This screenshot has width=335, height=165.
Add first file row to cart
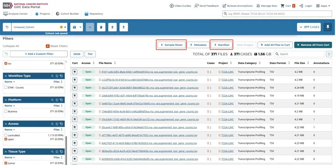point(75,72)
